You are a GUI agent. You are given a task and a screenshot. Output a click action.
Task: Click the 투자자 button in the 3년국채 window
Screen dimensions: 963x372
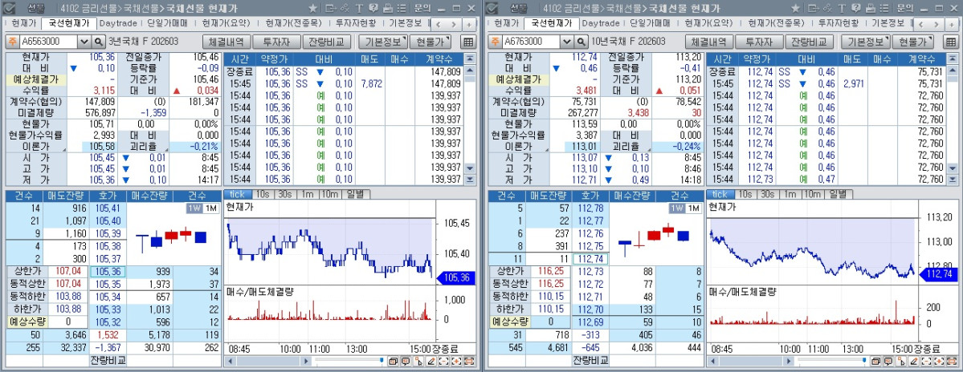[x=277, y=42]
